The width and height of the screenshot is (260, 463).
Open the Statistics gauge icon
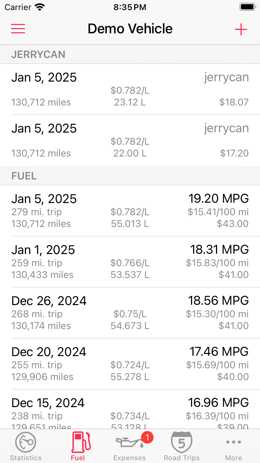(26, 442)
